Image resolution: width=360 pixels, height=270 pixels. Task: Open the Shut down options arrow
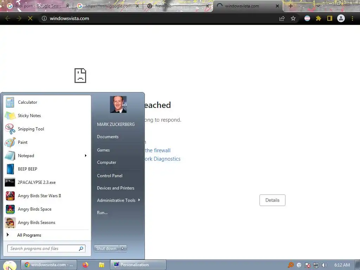123,249
